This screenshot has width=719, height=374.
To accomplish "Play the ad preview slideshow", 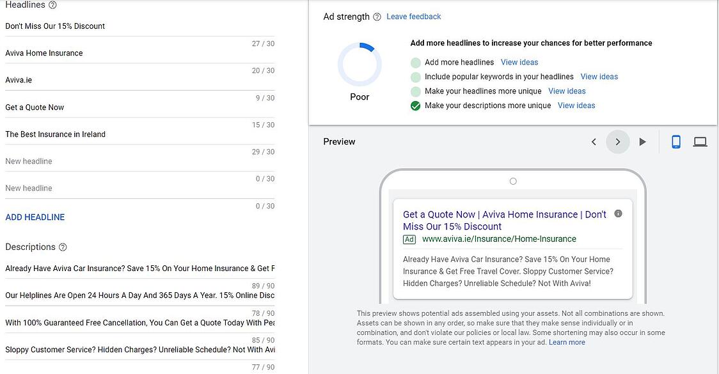I will point(643,142).
